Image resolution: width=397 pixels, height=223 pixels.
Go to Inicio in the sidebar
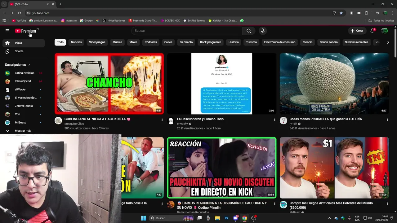tap(23, 43)
